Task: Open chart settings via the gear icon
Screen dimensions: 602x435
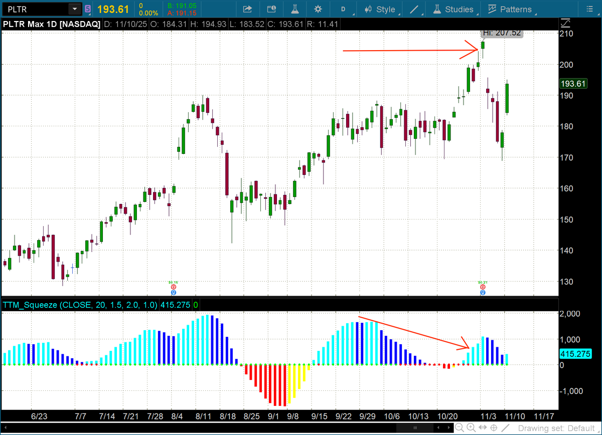Action: tap(318, 9)
